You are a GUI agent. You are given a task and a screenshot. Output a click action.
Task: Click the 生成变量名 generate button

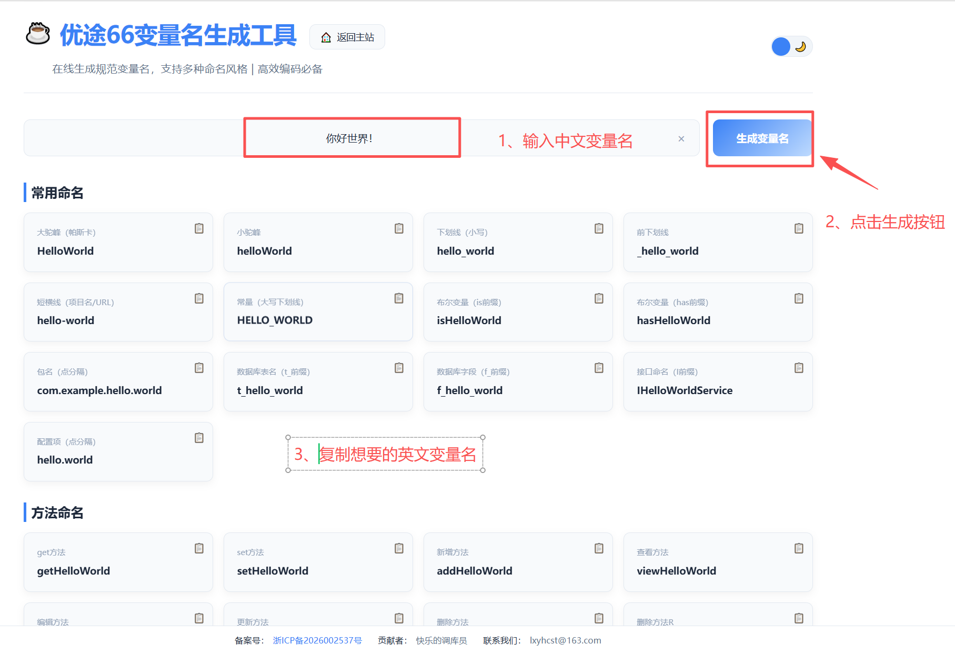pyautogui.click(x=762, y=138)
